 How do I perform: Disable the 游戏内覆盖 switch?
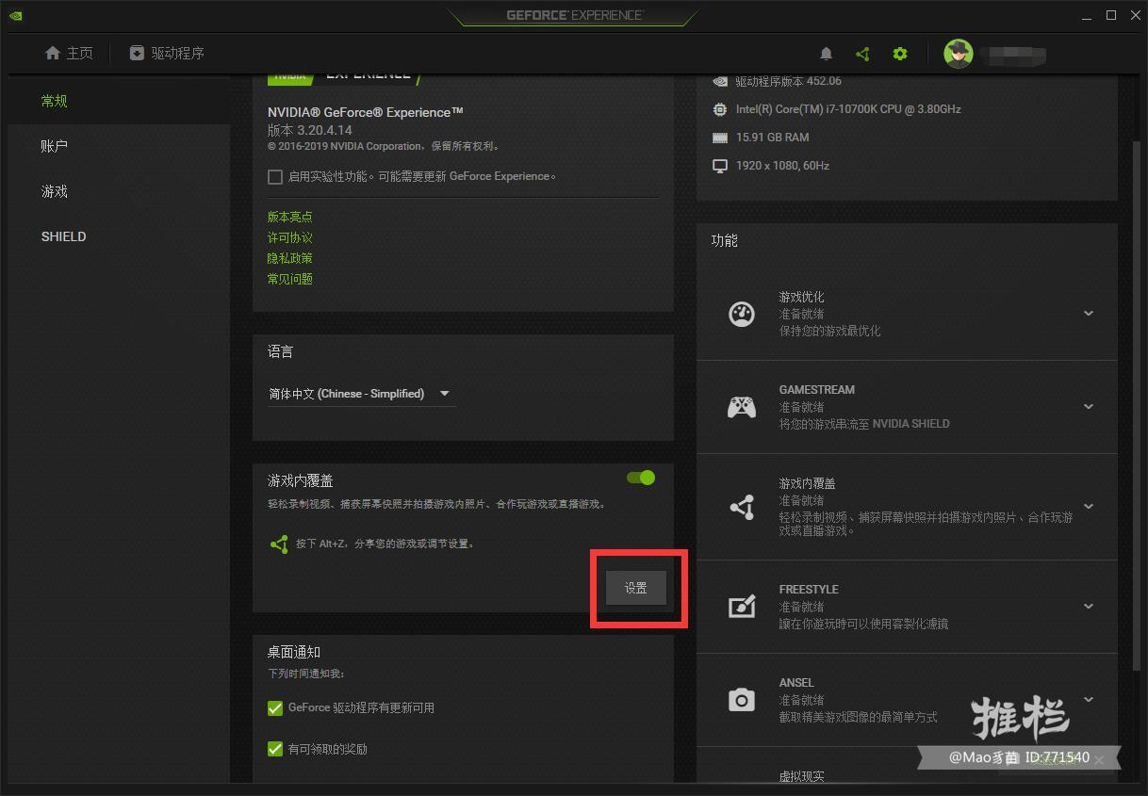pyautogui.click(x=640, y=478)
